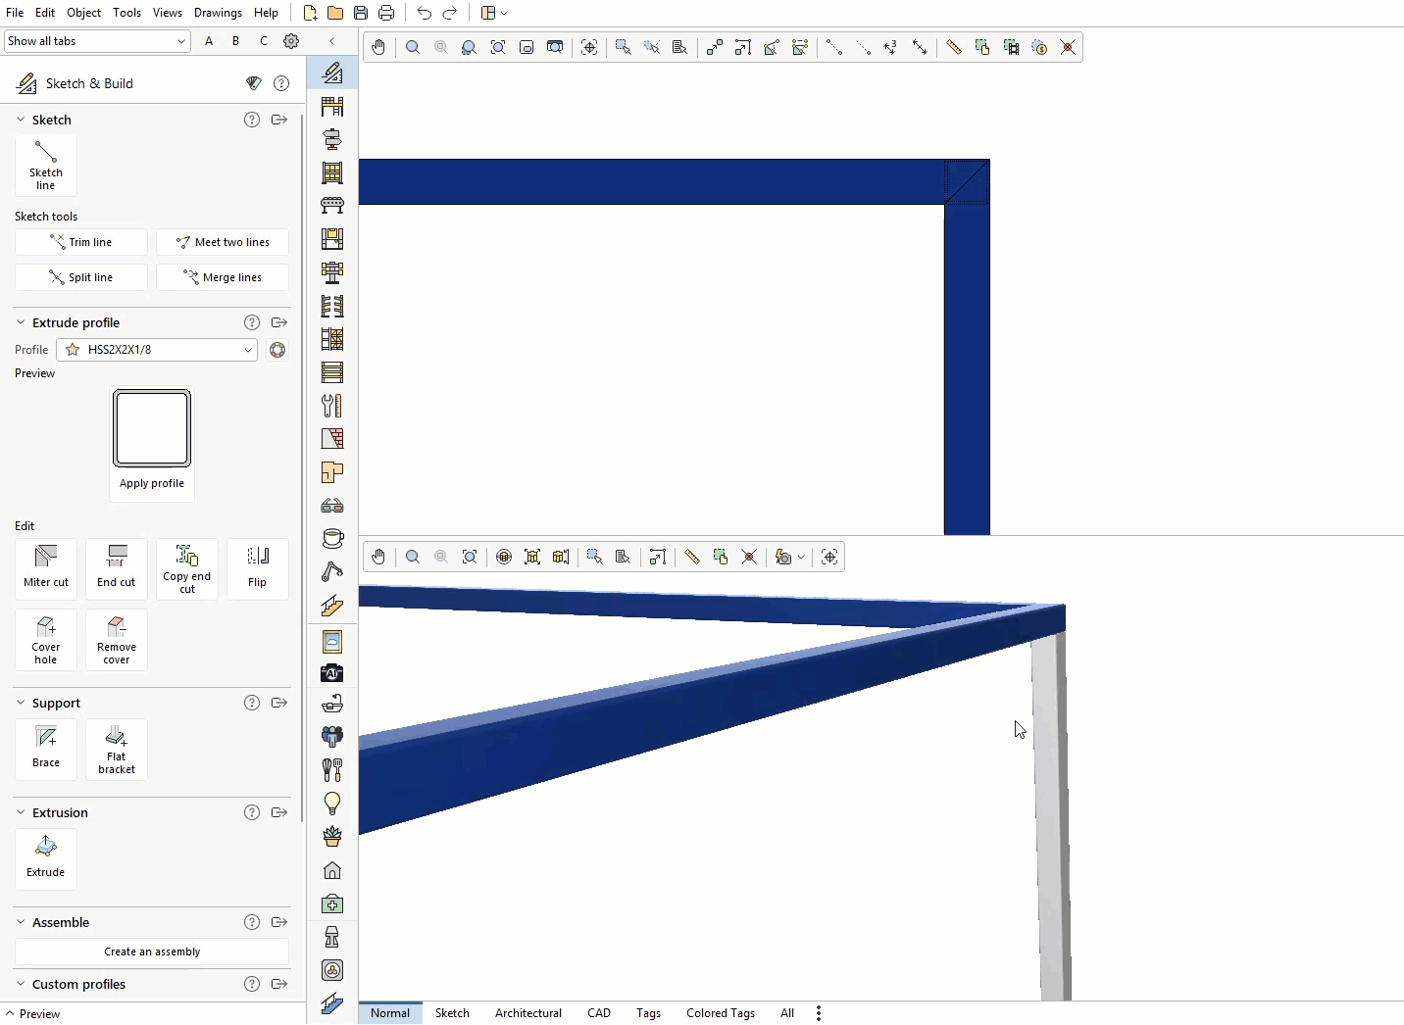Collapse the Extrude profile section

(x=21, y=322)
